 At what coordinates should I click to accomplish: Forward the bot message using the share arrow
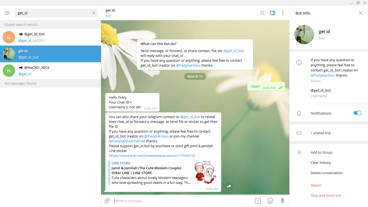pyautogui.click(x=229, y=186)
